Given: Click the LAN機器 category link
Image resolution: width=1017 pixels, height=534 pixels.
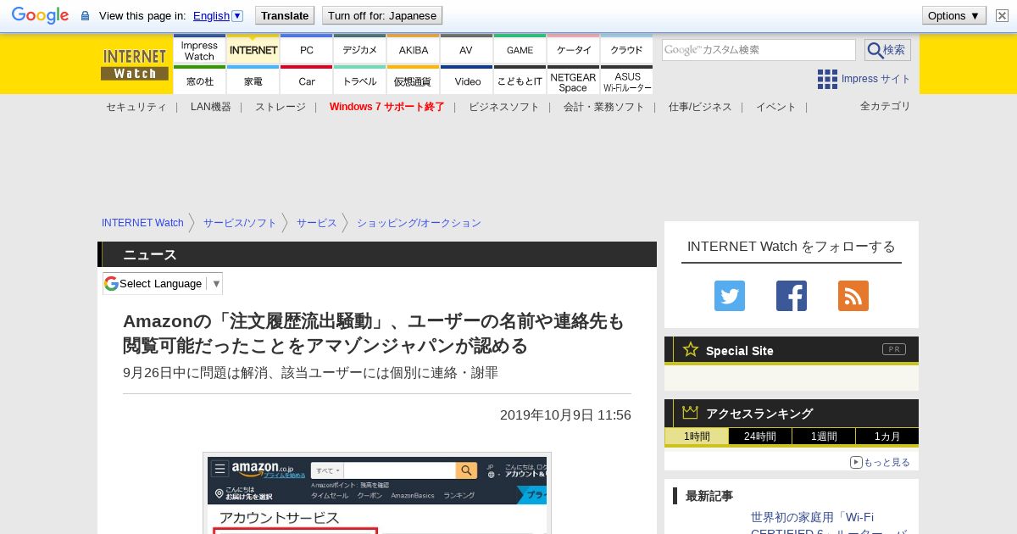Looking at the screenshot, I should pos(210,107).
